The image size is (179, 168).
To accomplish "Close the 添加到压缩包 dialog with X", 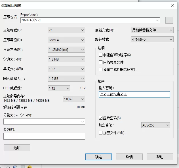I will tap(172, 5).
